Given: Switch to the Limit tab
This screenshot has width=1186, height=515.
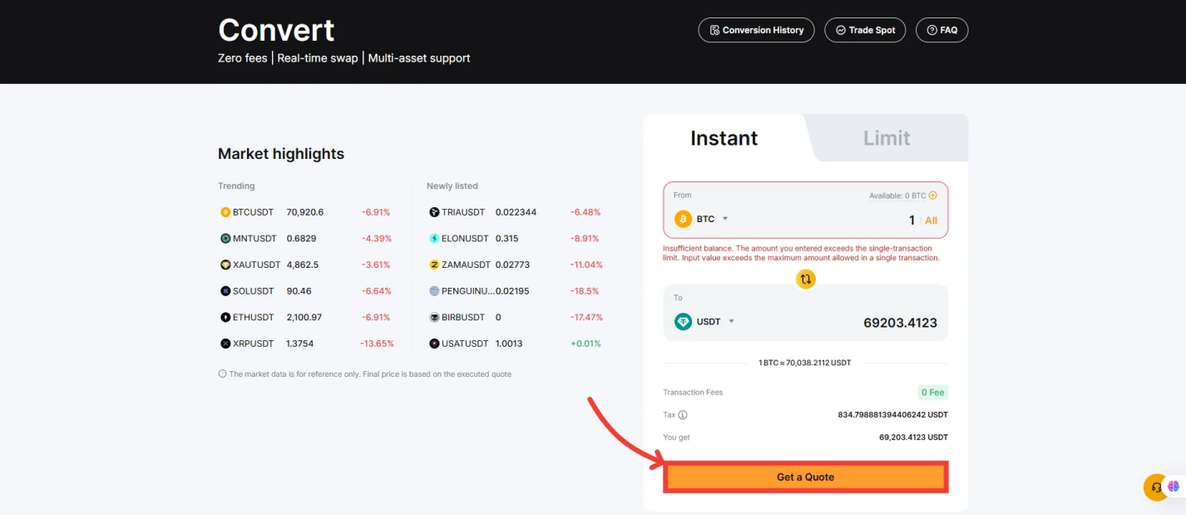Looking at the screenshot, I should [886, 137].
